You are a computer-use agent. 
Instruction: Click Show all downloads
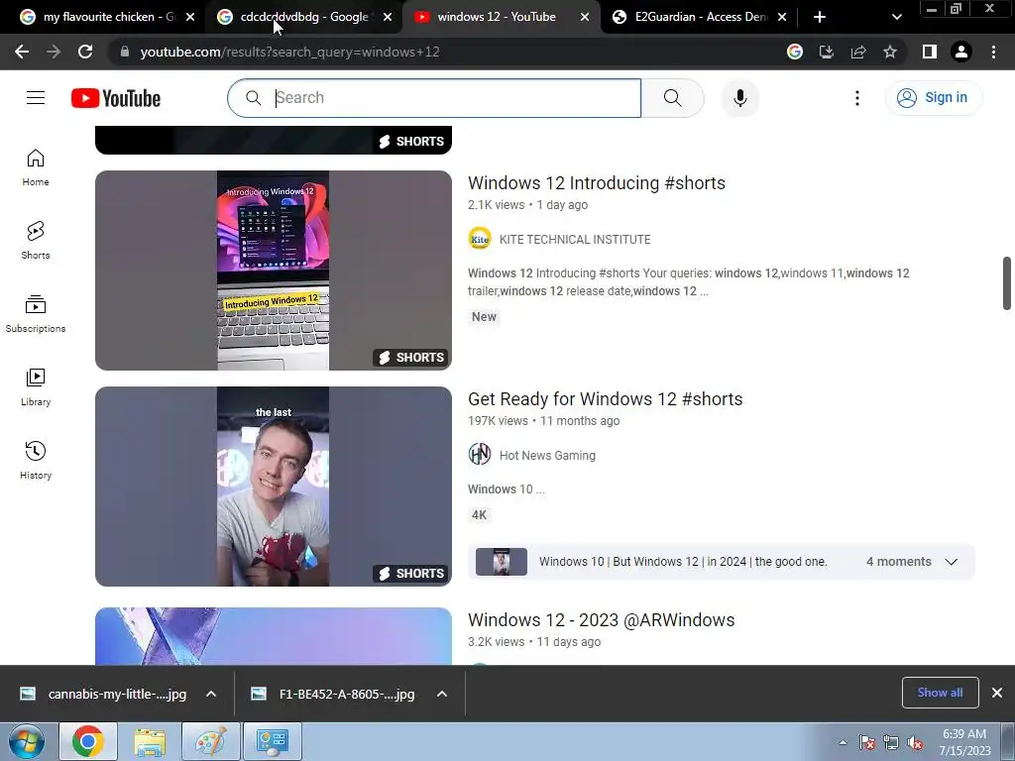pyautogui.click(x=940, y=693)
